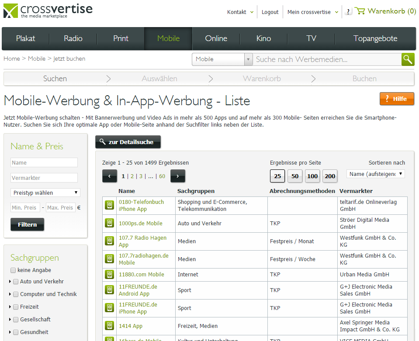The width and height of the screenshot is (419, 341).
Task: Open the Radio navigation tab
Action: click(x=73, y=38)
